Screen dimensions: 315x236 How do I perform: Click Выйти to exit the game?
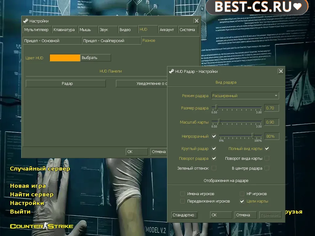(20, 212)
